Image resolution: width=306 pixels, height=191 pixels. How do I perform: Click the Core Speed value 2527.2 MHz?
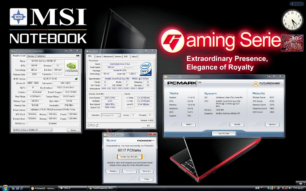(110, 98)
